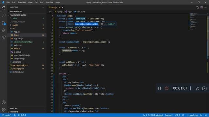This screenshot has width=209, height=117.
Task: Collapse the src folder
Action: click(14, 28)
